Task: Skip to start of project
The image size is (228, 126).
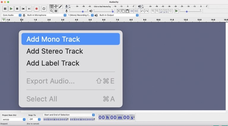Action: click(23, 9)
